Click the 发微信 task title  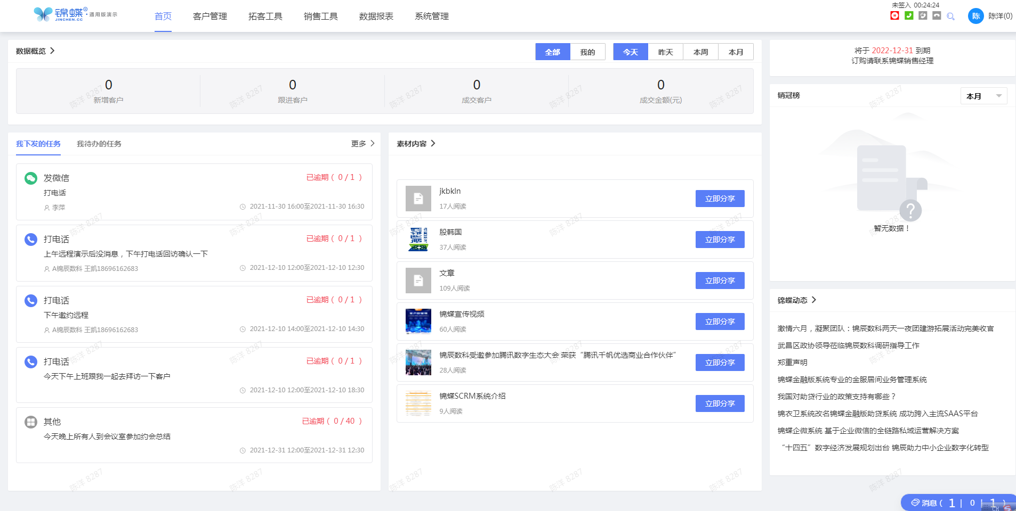coord(57,178)
